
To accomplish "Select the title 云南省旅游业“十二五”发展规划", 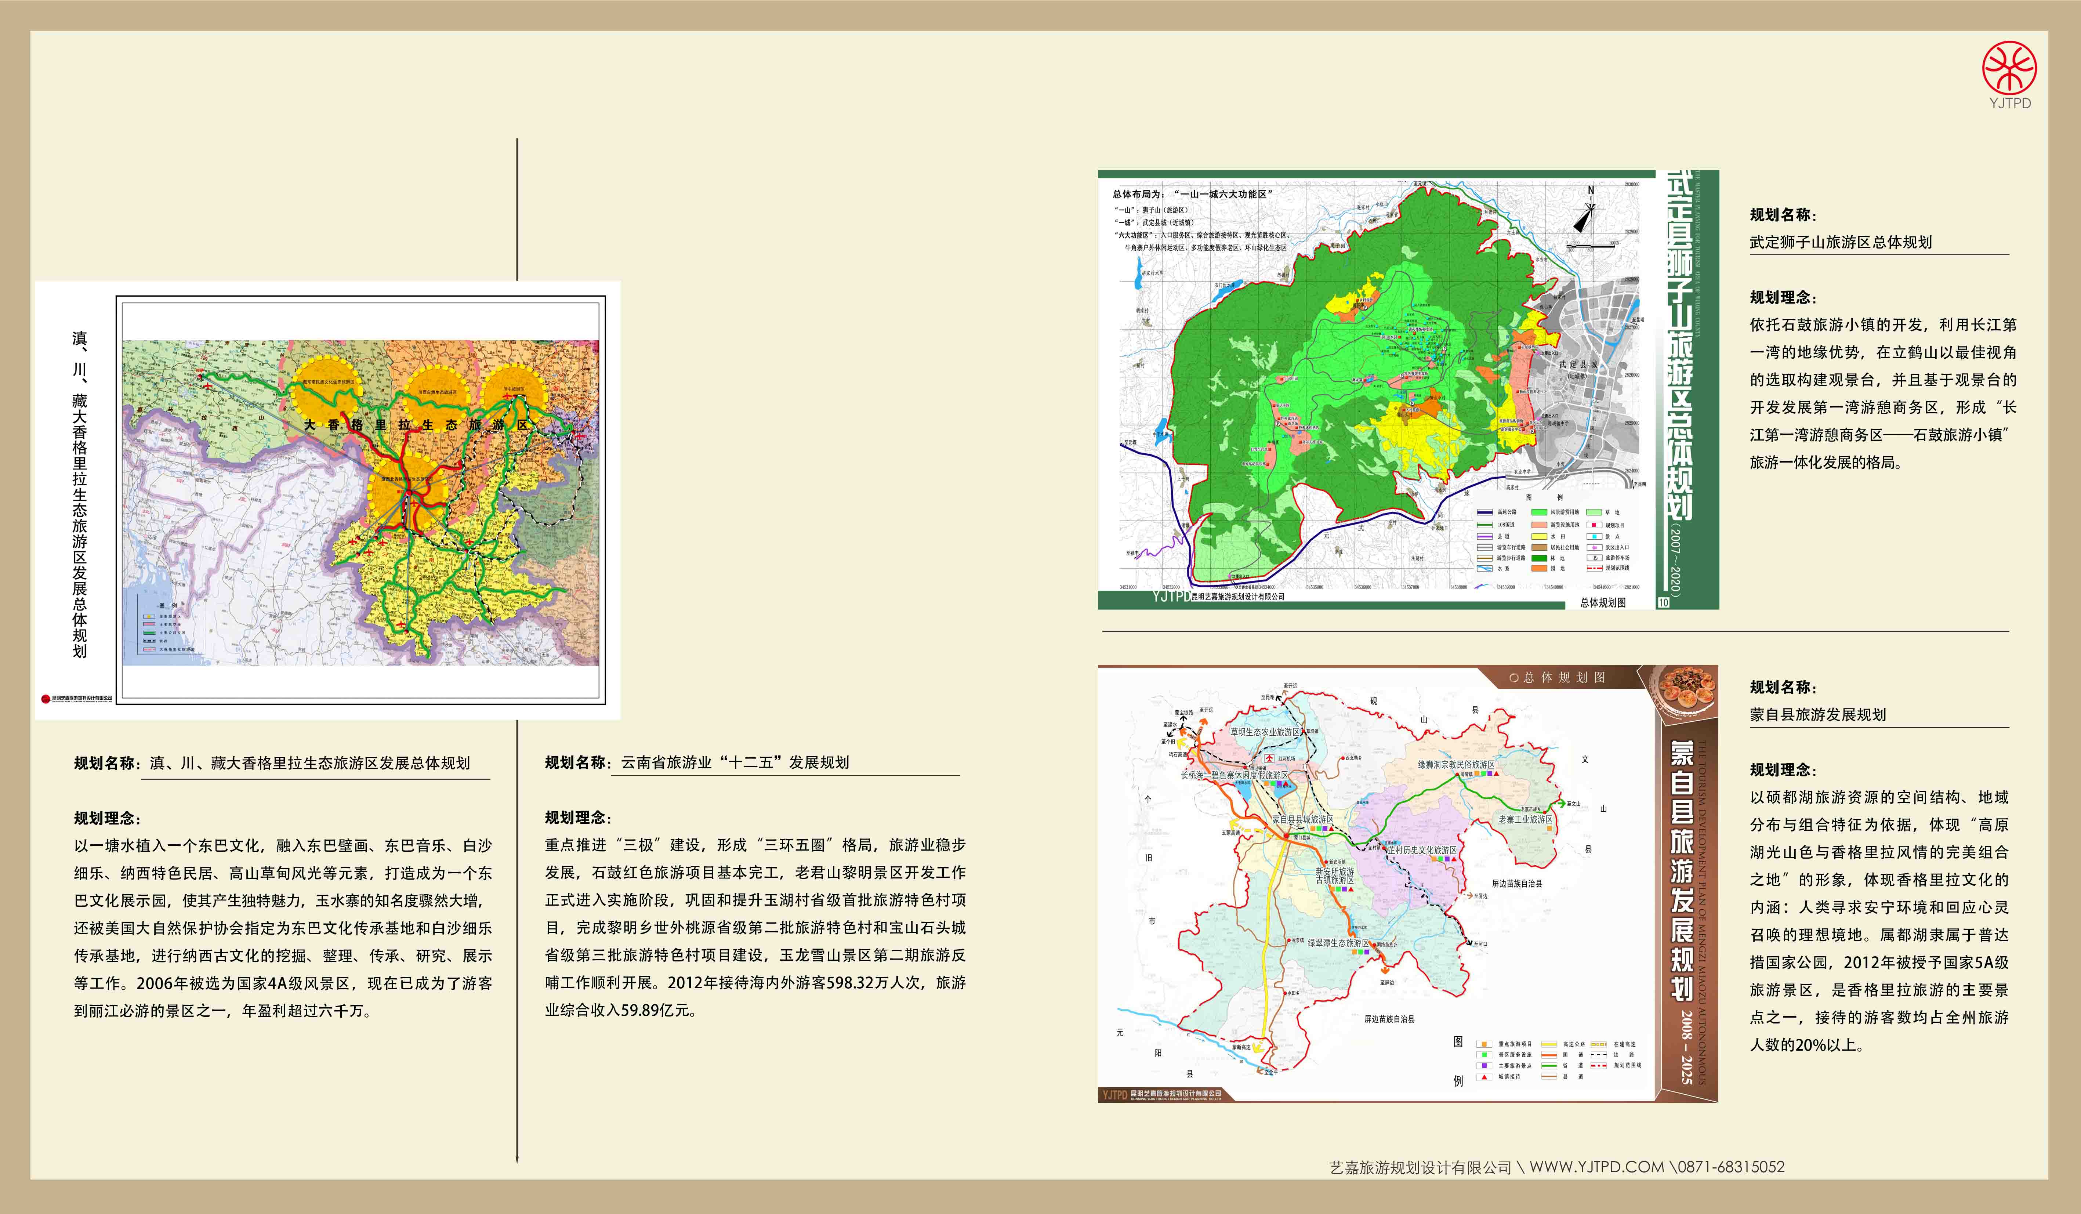I will click(x=735, y=762).
